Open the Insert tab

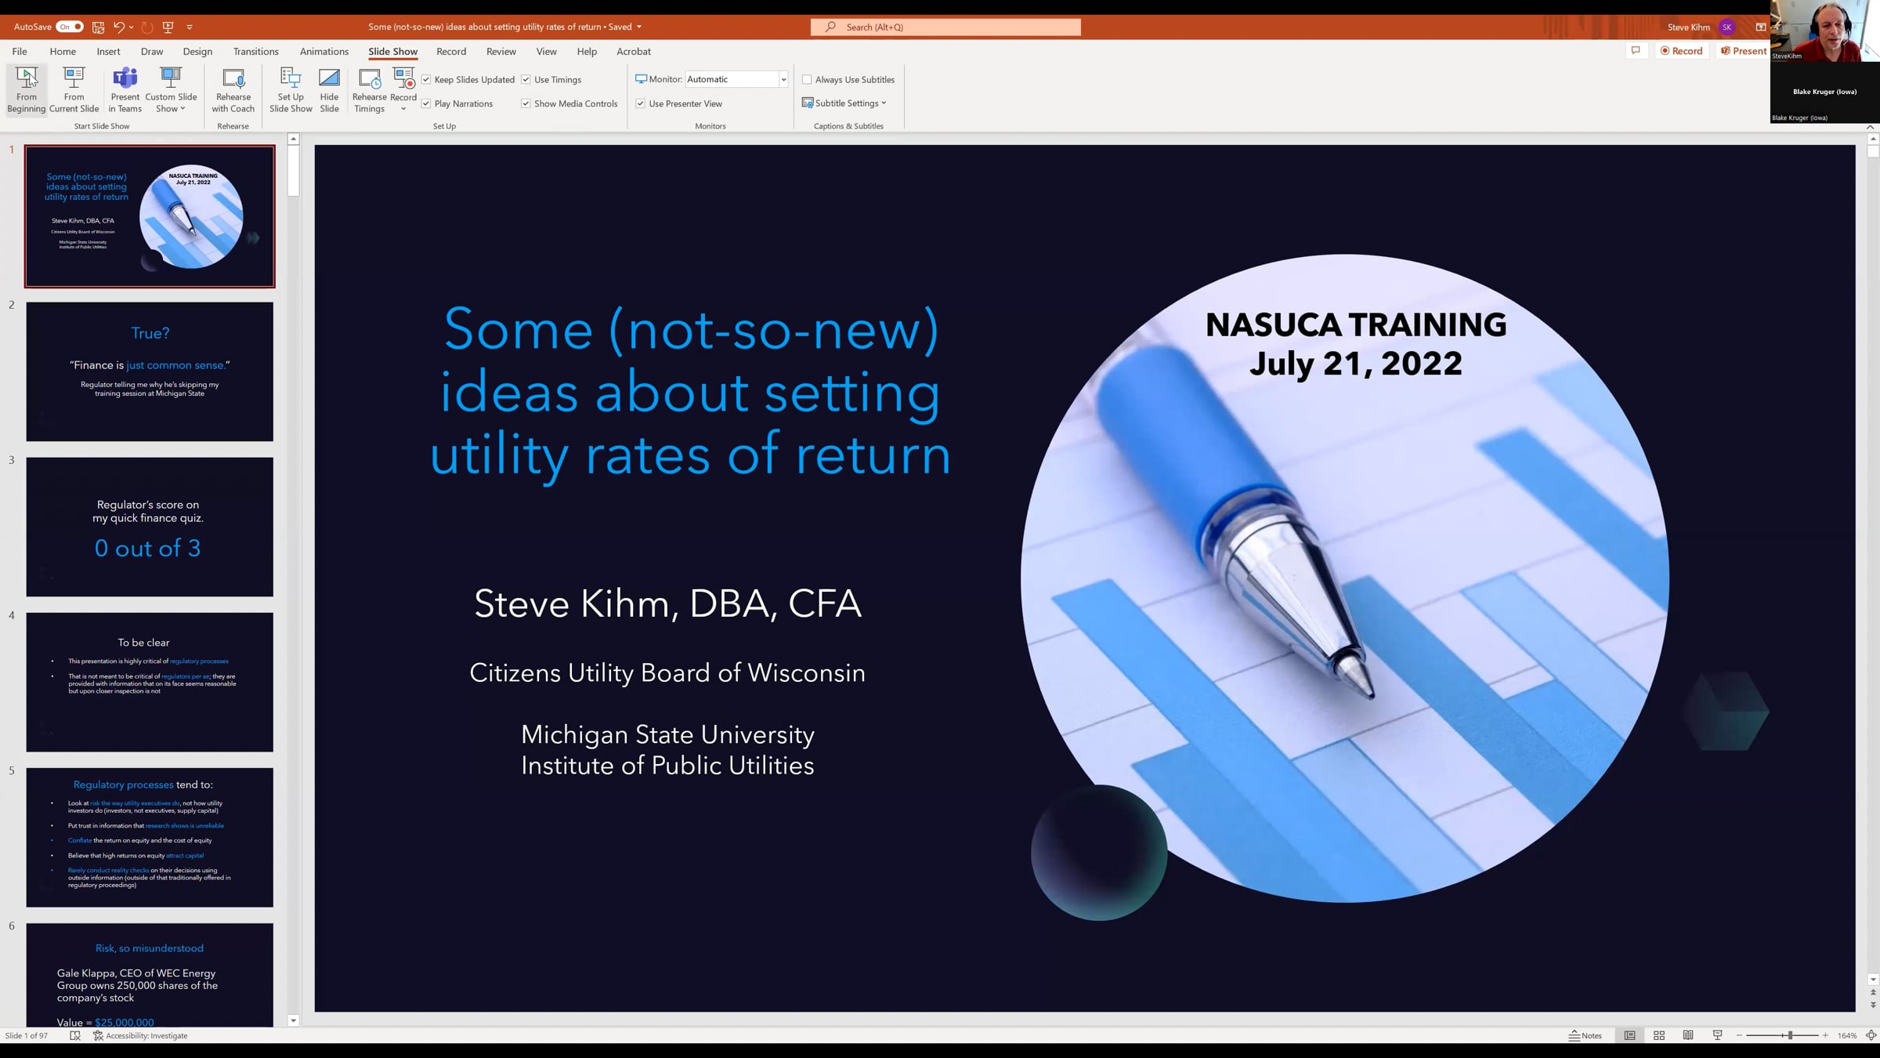[108, 51]
